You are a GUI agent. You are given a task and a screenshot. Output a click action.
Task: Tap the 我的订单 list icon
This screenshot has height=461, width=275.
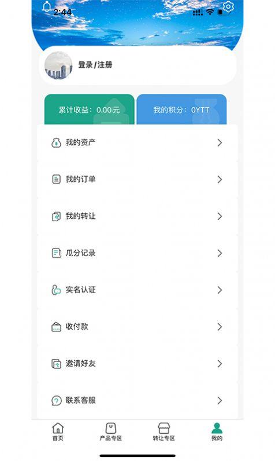[56, 180]
